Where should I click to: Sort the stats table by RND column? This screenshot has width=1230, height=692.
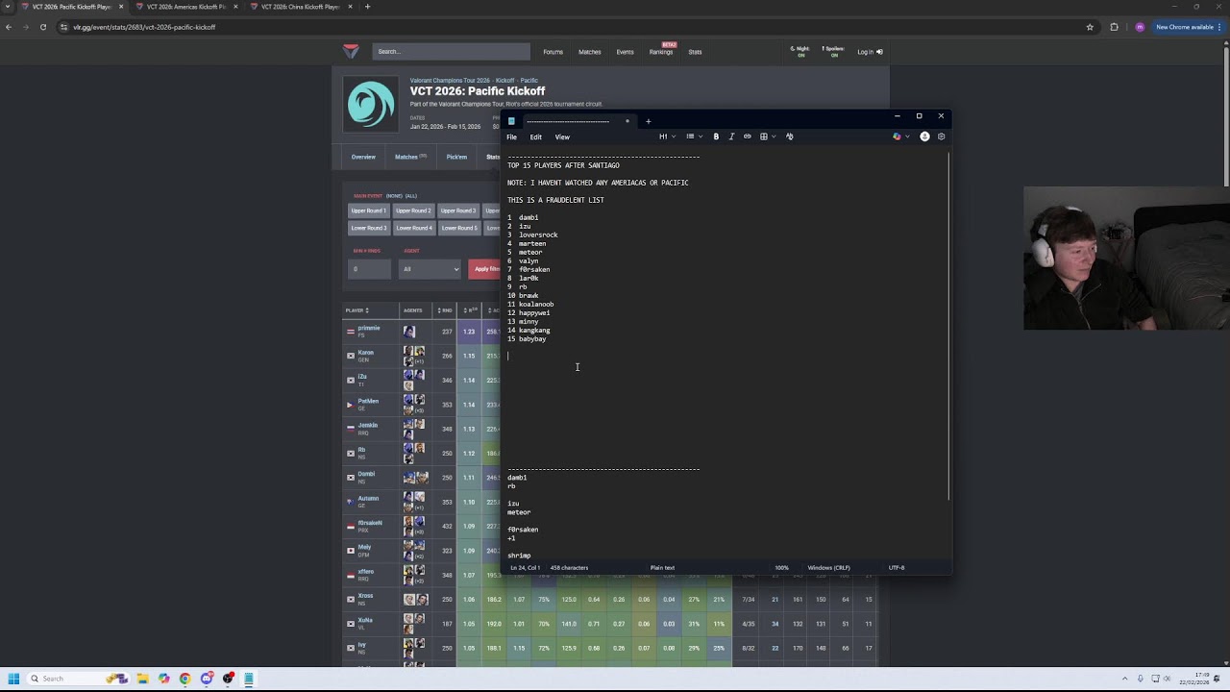(445, 310)
